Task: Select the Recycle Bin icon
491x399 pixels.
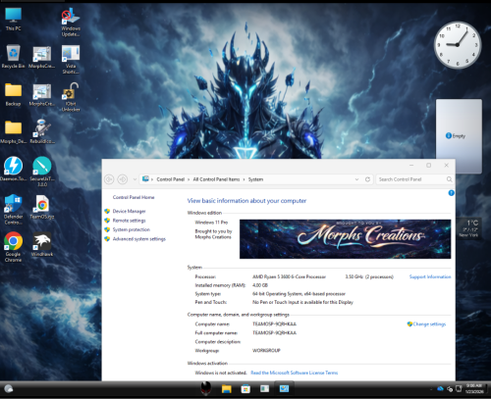Action: [13, 56]
